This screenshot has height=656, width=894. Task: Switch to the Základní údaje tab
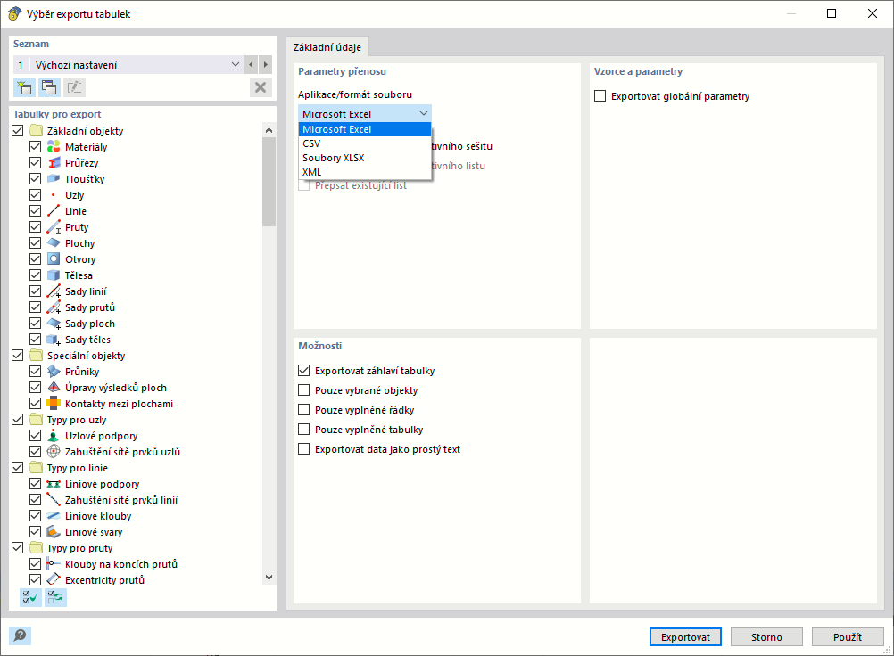coord(327,47)
